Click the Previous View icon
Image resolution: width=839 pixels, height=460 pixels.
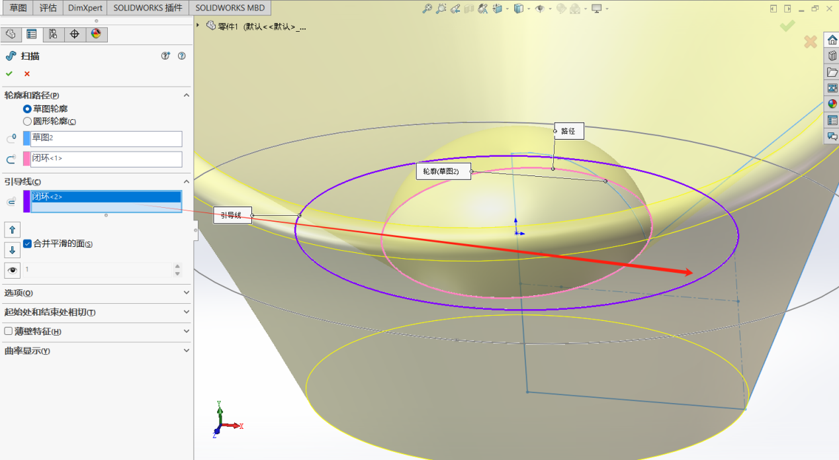[x=455, y=9]
